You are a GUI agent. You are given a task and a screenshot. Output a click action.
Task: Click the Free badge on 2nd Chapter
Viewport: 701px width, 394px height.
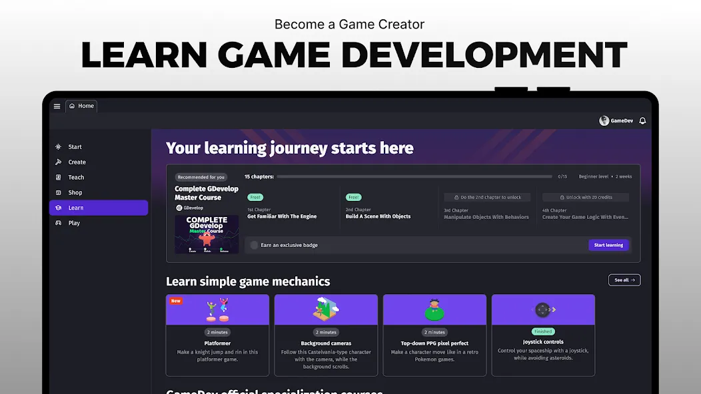[x=354, y=197]
